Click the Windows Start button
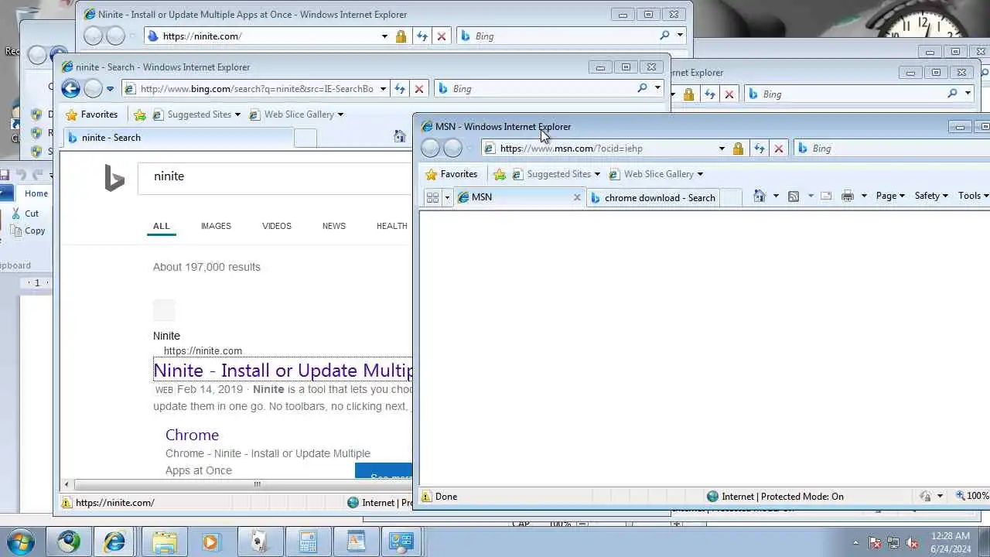The width and height of the screenshot is (990, 557). [x=19, y=540]
